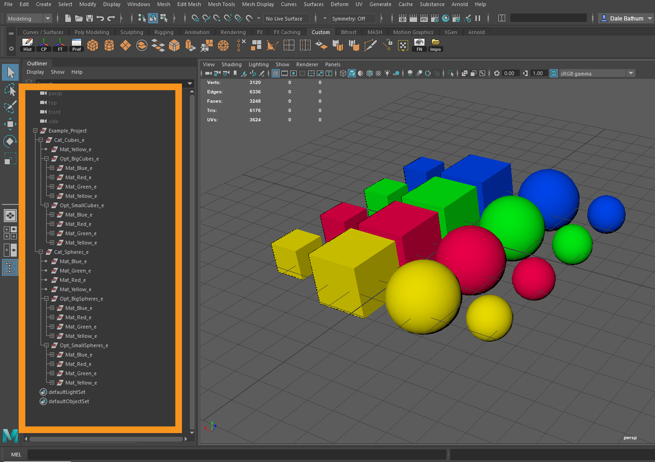This screenshot has height=462, width=655.
Task: Click the Pref shelf button
Action: pyautogui.click(x=77, y=45)
